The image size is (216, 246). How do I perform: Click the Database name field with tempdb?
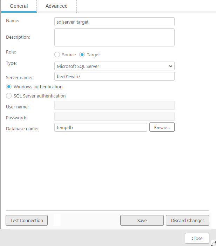click(101, 127)
